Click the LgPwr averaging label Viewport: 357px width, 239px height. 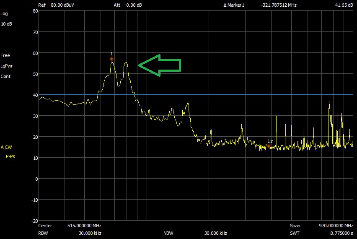pyautogui.click(x=7, y=66)
